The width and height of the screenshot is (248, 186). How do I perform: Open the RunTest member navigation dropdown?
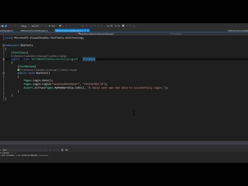209,34
